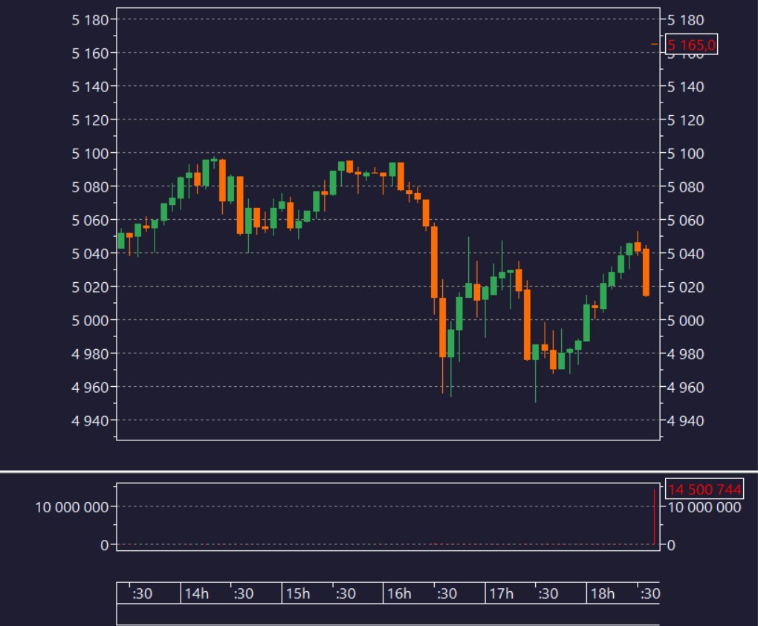Click the last orange candlestick on the chart
758x626 pixels.
[646, 272]
